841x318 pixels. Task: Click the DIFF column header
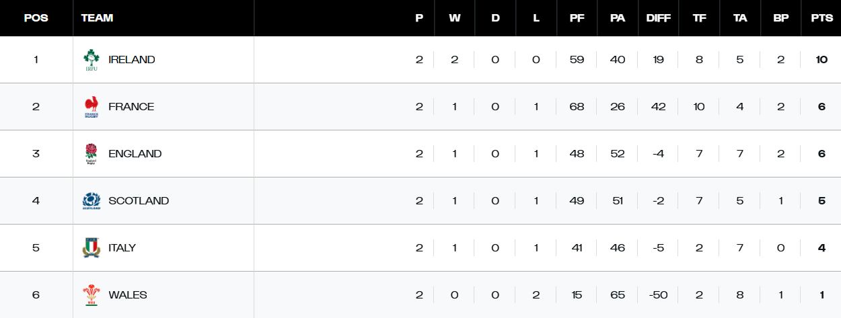pos(658,18)
